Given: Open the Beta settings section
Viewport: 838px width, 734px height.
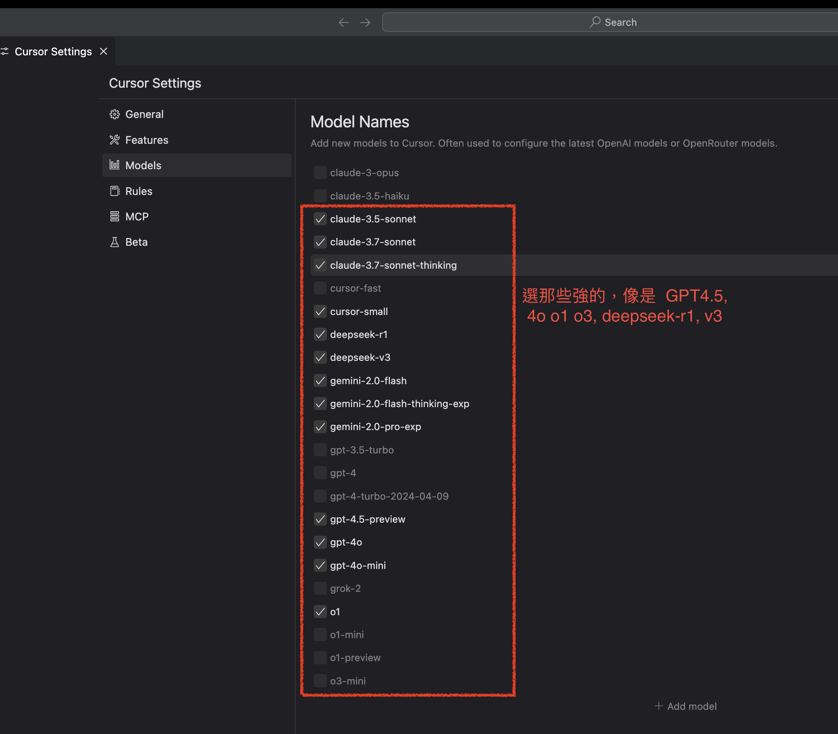Looking at the screenshot, I should [x=197, y=242].
